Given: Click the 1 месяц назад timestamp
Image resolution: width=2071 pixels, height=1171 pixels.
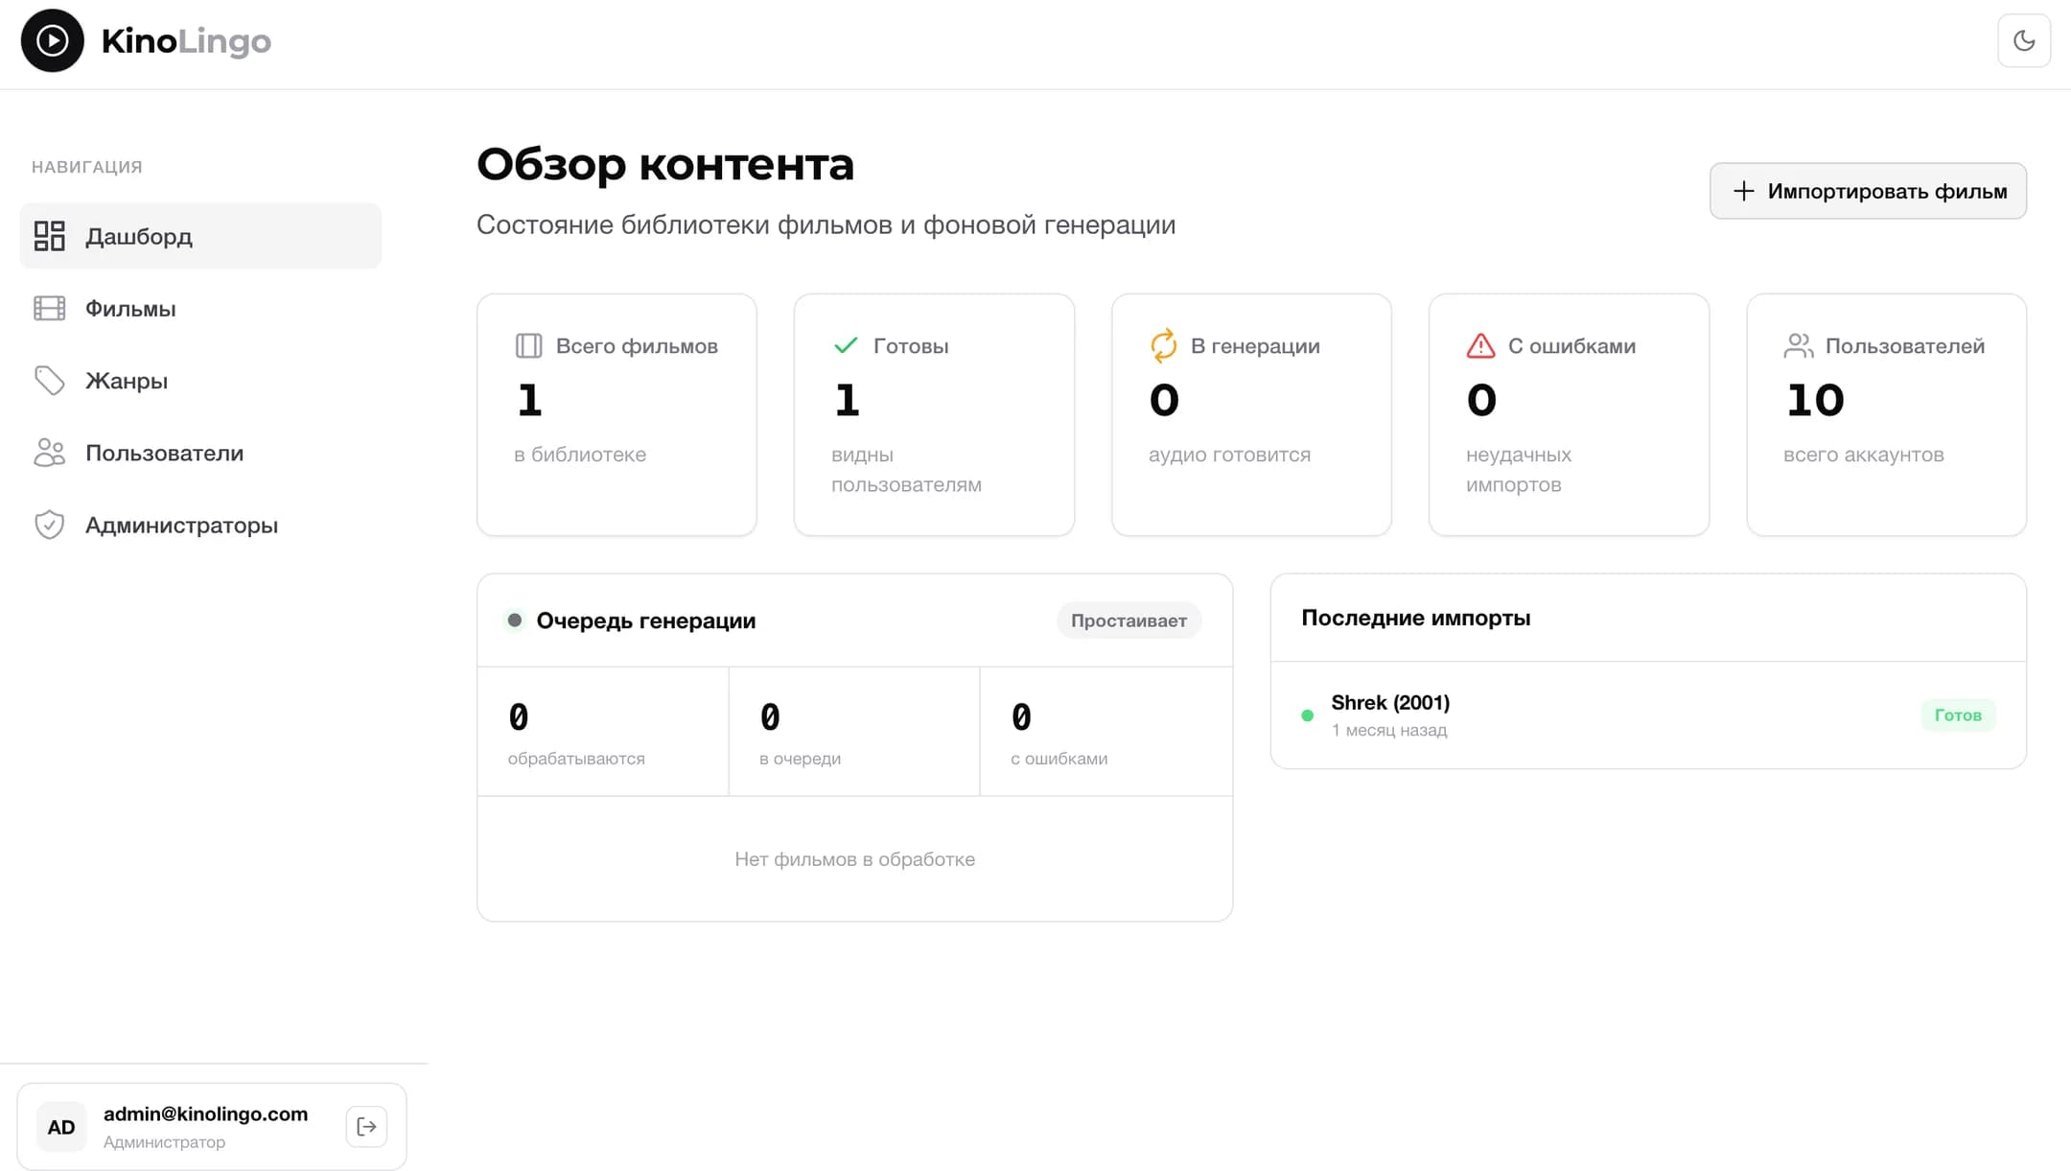Looking at the screenshot, I should click(1389, 731).
